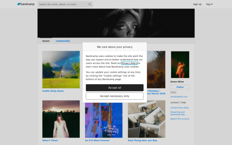Open the Wasn't There album cover

coord(61,119)
